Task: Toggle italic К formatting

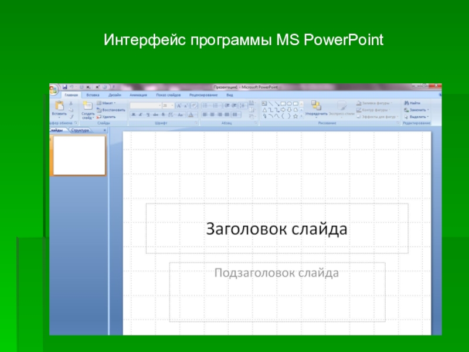Action: tap(141, 114)
